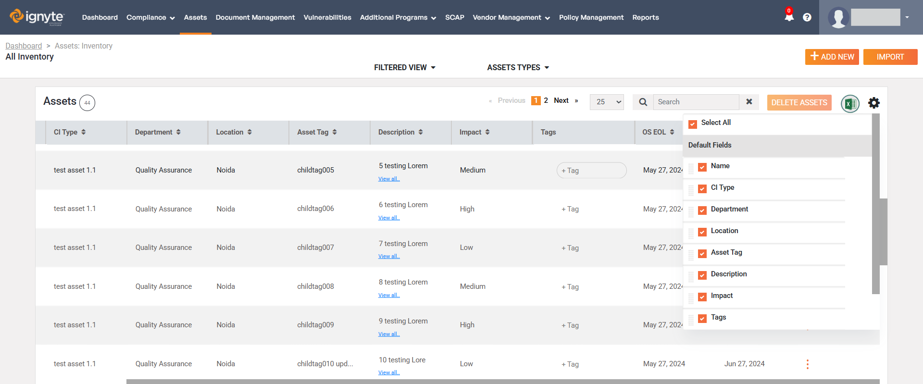Click the Next page link
This screenshot has width=923, height=384.
[561, 100]
